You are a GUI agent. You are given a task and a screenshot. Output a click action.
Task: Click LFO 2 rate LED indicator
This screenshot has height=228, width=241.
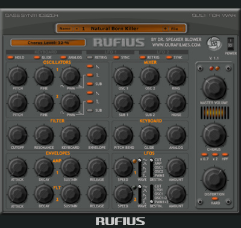(x=134, y=188)
